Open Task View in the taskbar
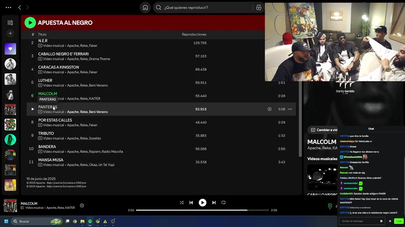 point(67,221)
